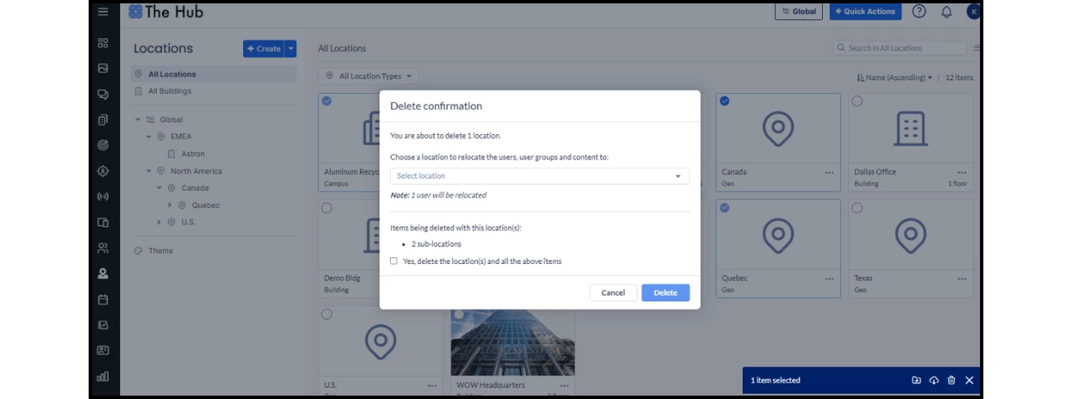Open the calendar sidebar icon
This screenshot has width=1072, height=399.
[x=103, y=299]
